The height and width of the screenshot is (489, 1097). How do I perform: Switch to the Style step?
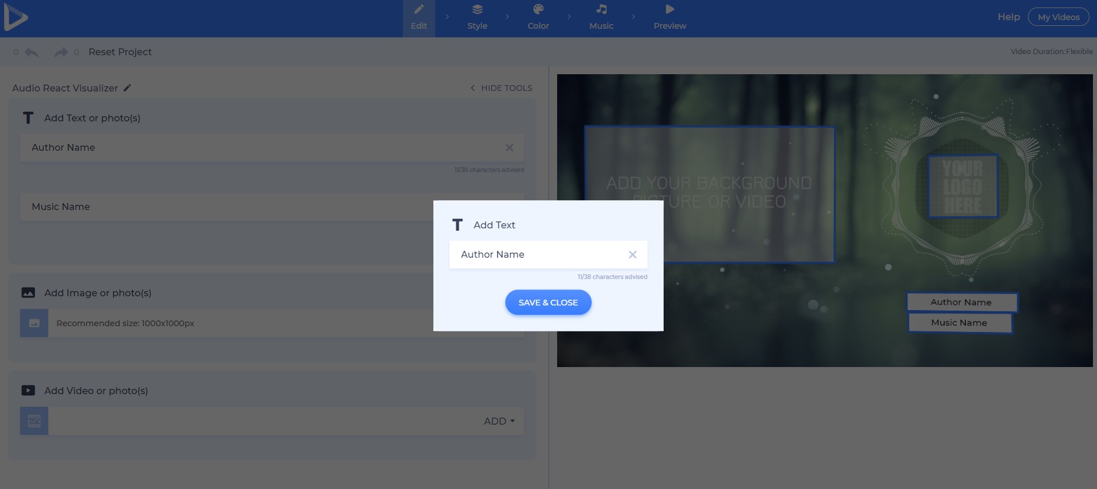(x=477, y=17)
